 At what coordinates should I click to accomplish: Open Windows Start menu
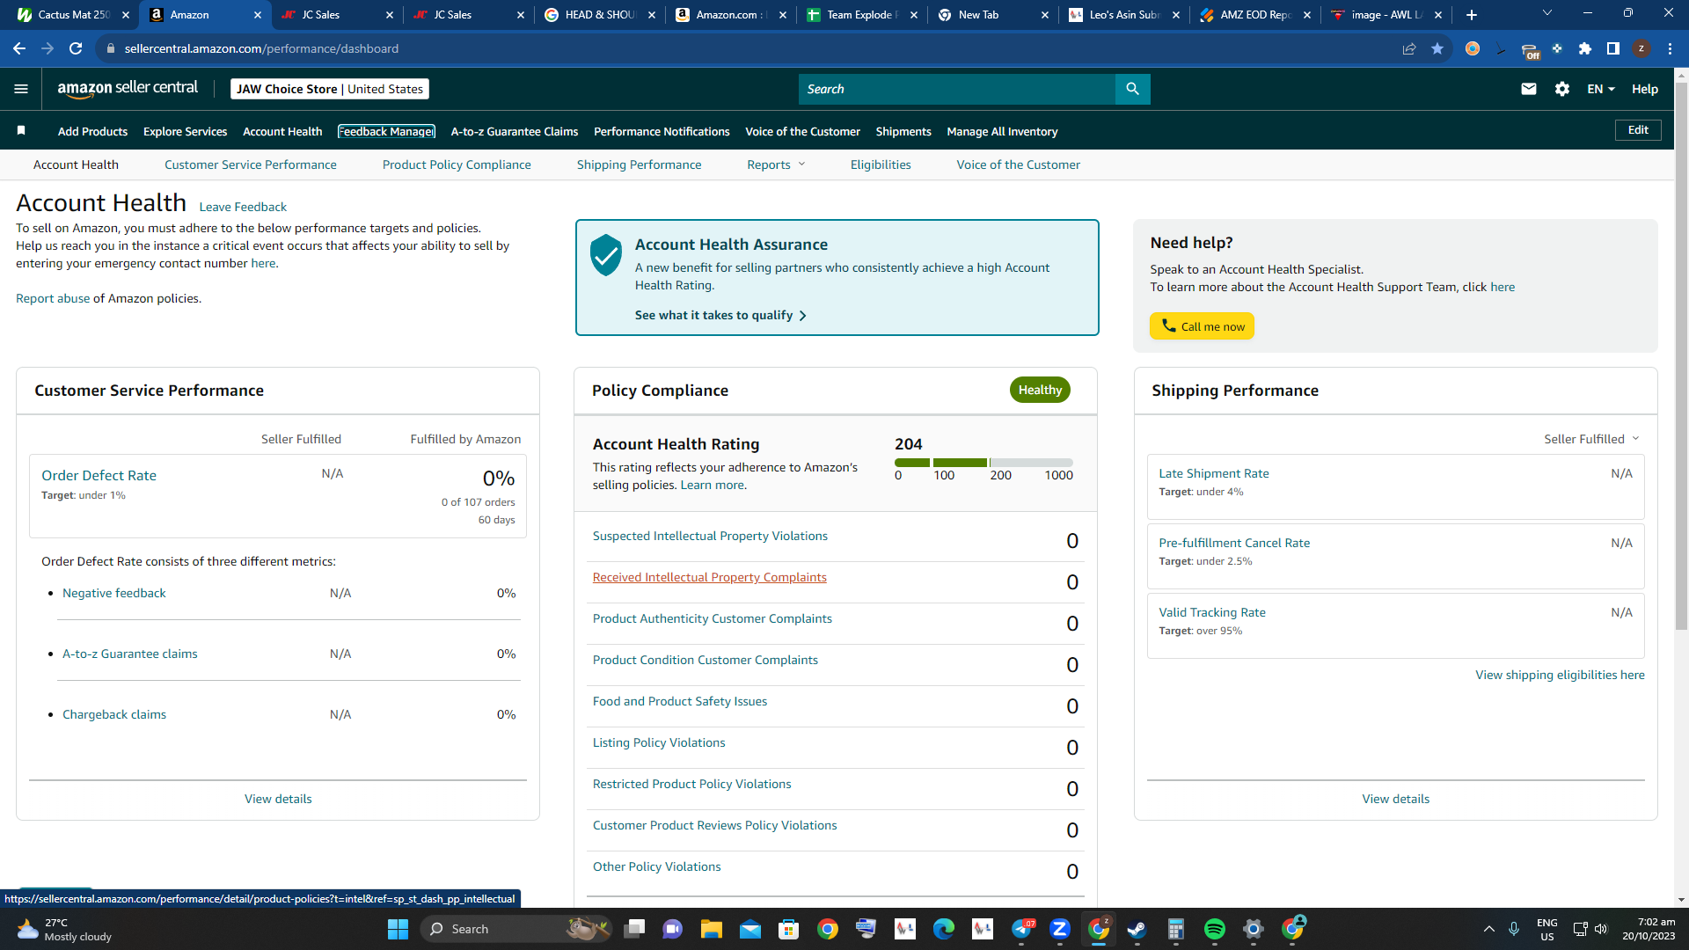(x=398, y=929)
